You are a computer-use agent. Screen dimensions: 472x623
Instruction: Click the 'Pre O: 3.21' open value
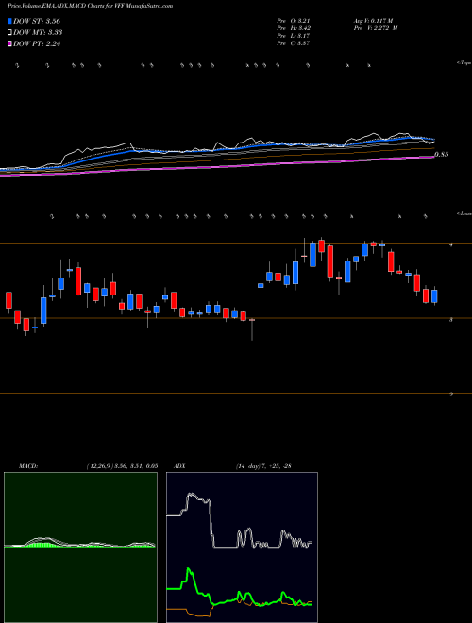[294, 21]
